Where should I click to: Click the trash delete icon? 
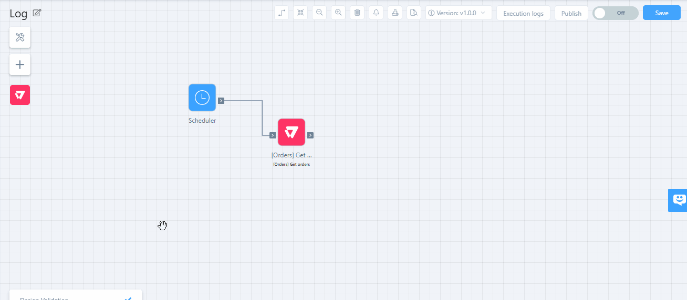pyautogui.click(x=357, y=13)
